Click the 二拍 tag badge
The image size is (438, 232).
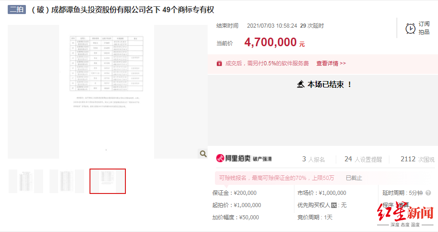click(x=17, y=10)
